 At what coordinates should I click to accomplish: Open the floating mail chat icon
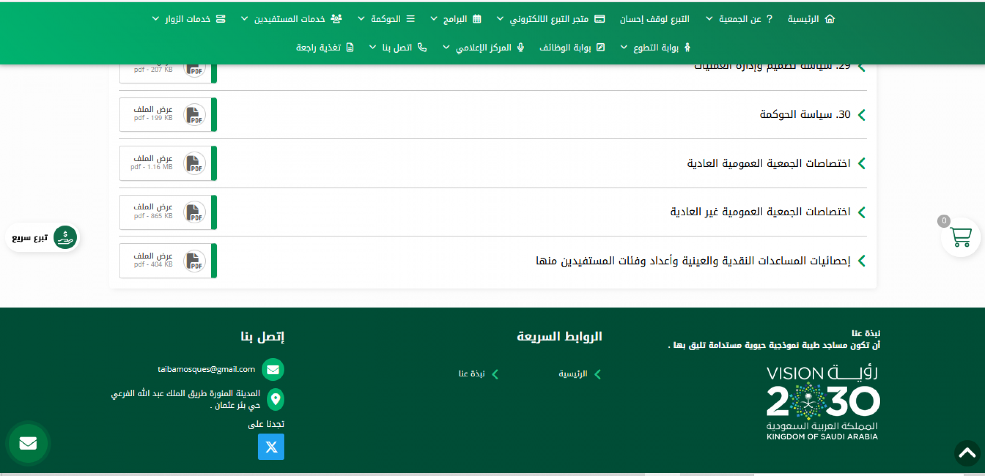coord(28,443)
